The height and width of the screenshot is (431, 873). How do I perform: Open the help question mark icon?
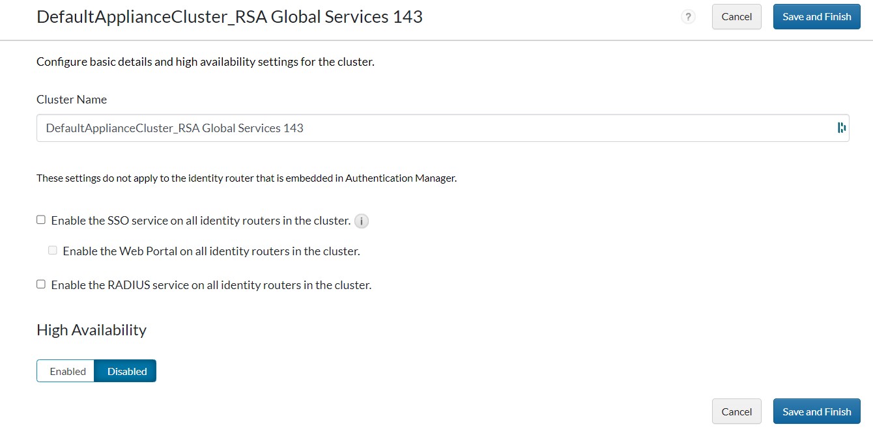pyautogui.click(x=688, y=17)
